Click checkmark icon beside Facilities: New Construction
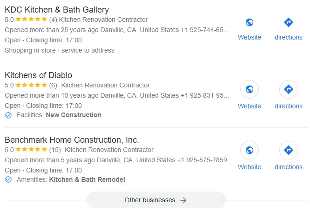310x212 pixels. [x=8, y=115]
